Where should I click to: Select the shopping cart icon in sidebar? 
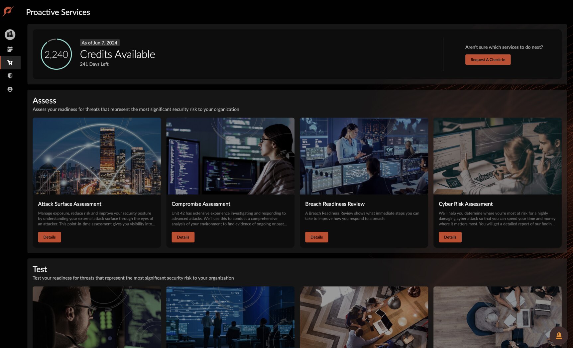pos(10,63)
